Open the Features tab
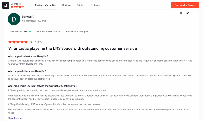 tap(95, 5)
